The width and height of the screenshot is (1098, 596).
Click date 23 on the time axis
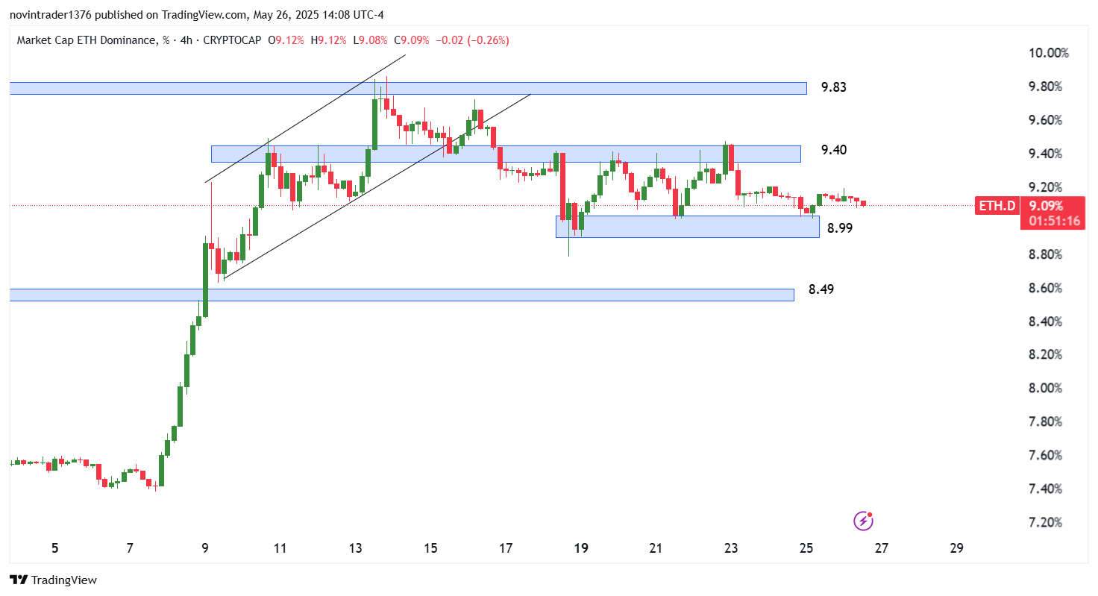(731, 548)
